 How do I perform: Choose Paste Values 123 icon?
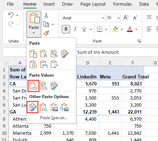click(33, 86)
